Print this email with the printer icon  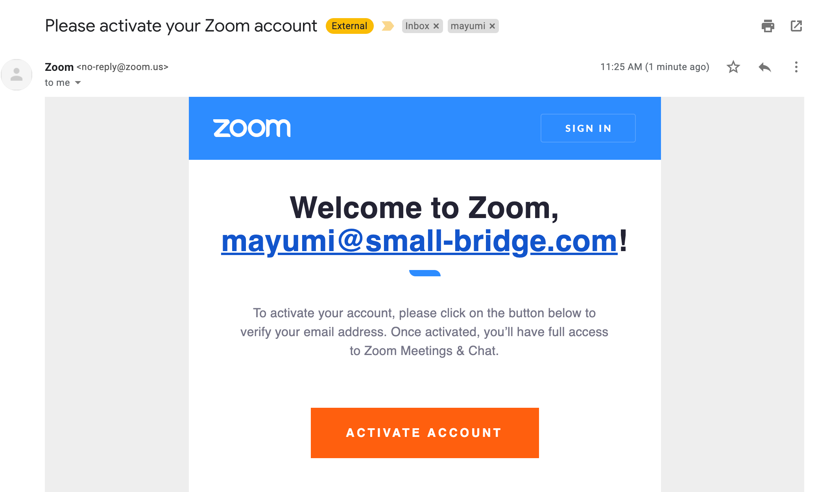(768, 26)
